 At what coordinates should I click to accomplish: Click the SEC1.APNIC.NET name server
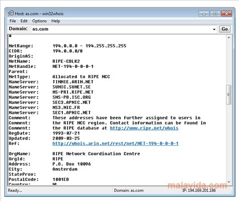[71, 112]
